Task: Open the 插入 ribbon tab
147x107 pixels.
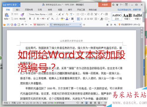Action: pyautogui.click(x=18, y=10)
